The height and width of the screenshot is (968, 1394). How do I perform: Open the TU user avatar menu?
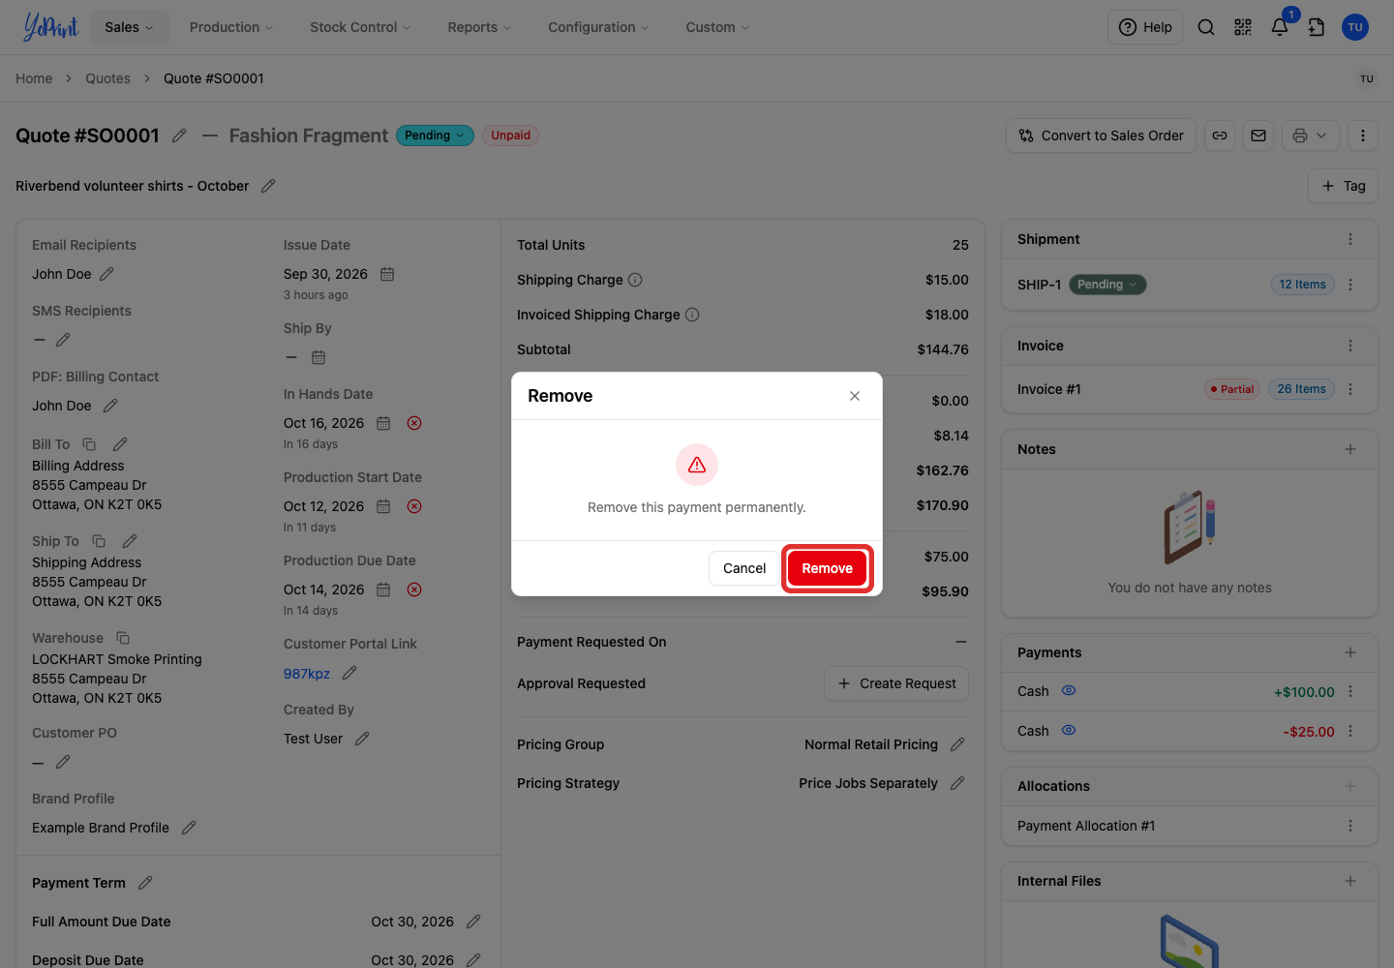click(x=1355, y=27)
